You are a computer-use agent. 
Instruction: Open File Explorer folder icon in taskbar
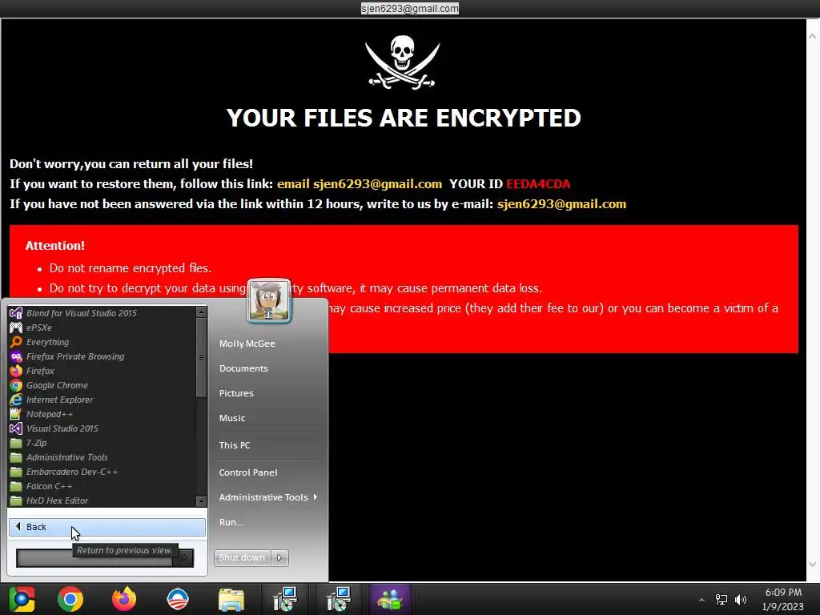(231, 599)
